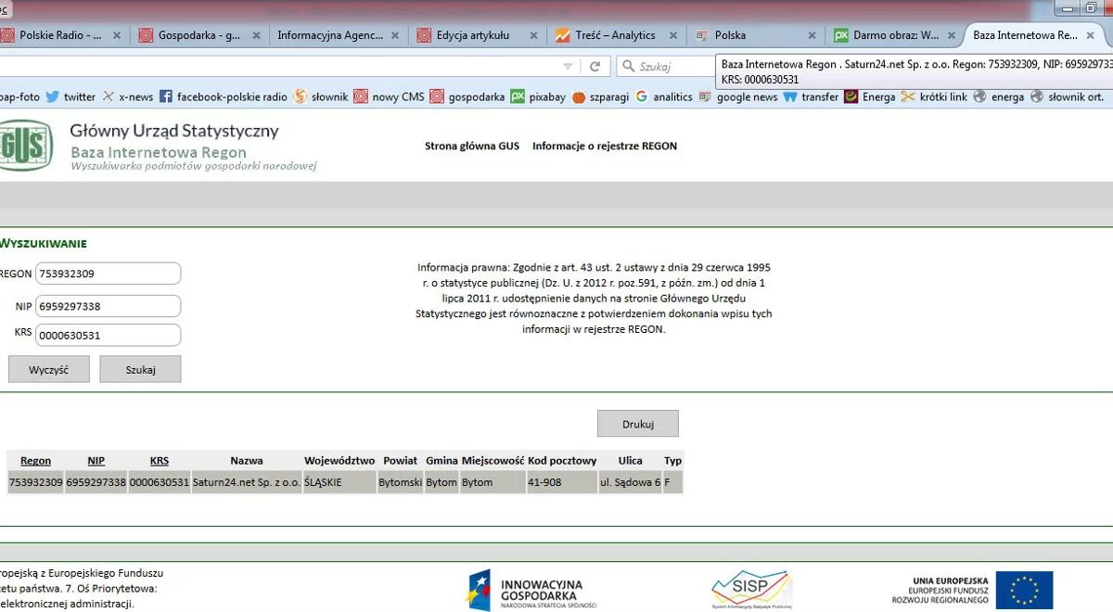This screenshot has width=1113, height=612.
Task: Open the Energa bookmark with colored icon
Action: click(870, 96)
